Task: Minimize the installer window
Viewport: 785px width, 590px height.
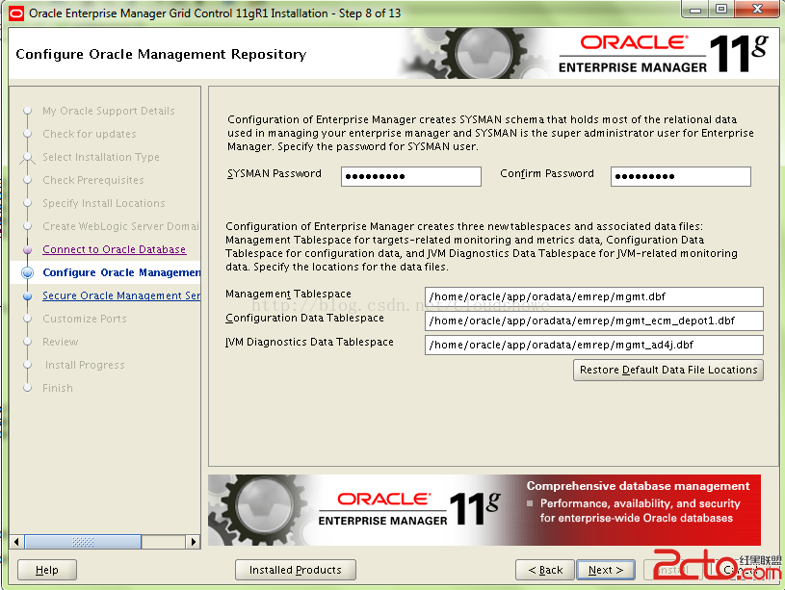Action: (x=695, y=10)
